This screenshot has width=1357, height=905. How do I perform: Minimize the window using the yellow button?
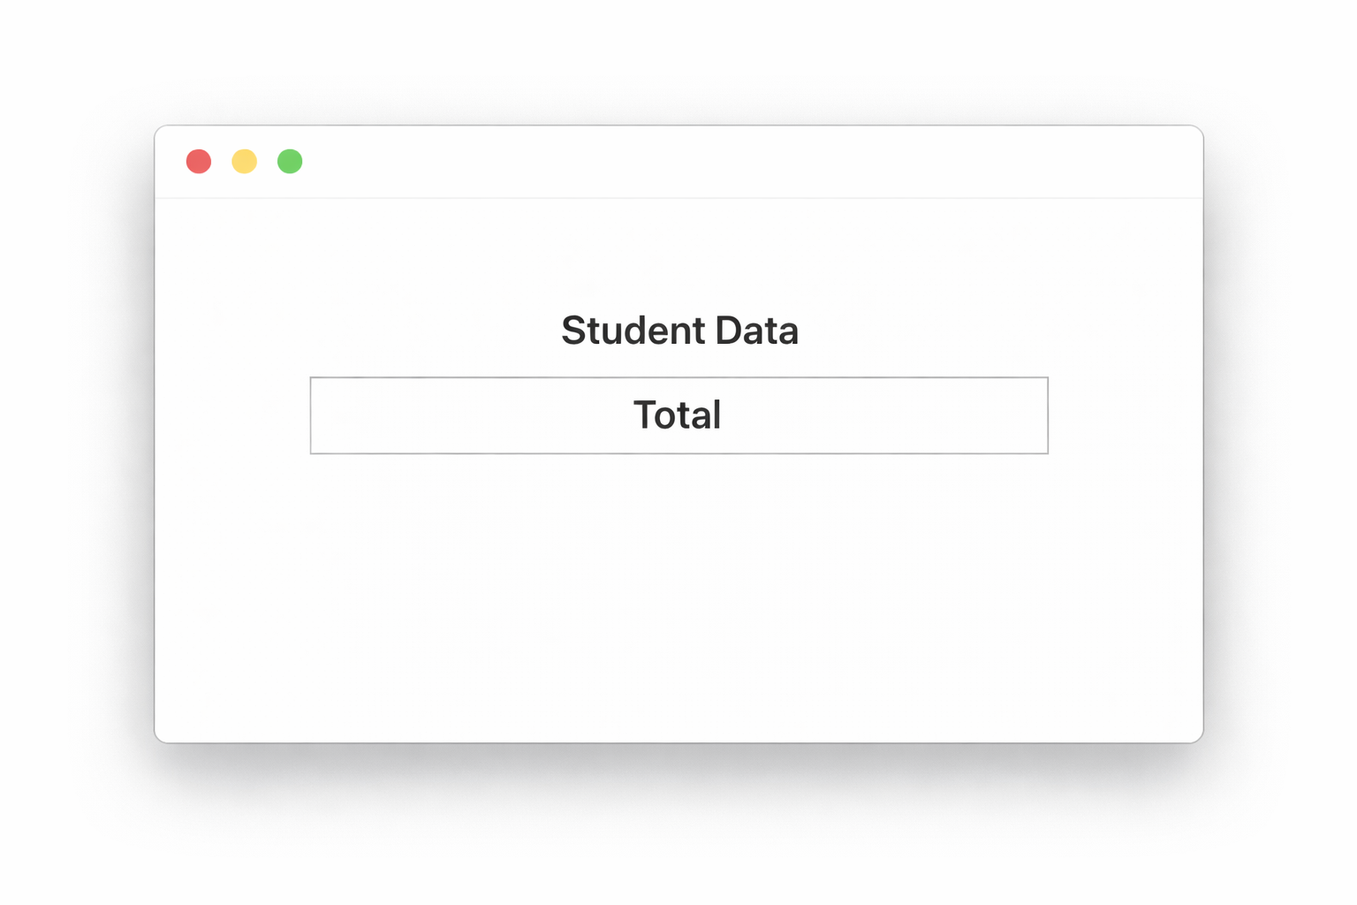point(245,162)
